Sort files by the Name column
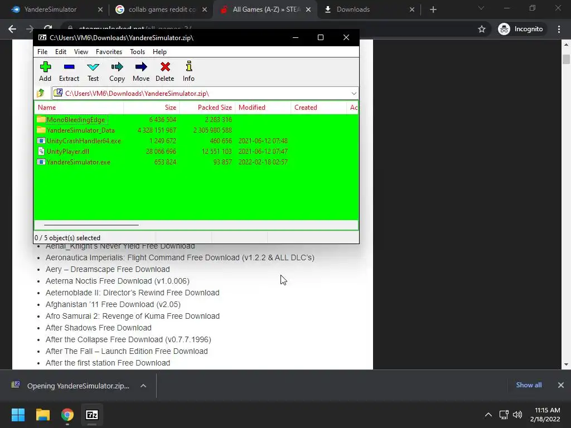Image resolution: width=571 pixels, height=428 pixels. (x=79, y=108)
